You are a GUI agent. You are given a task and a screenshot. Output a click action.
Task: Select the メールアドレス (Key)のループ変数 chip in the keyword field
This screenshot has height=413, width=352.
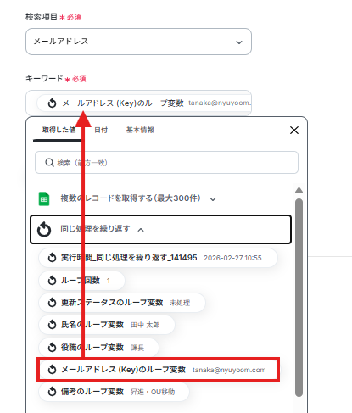point(144,103)
